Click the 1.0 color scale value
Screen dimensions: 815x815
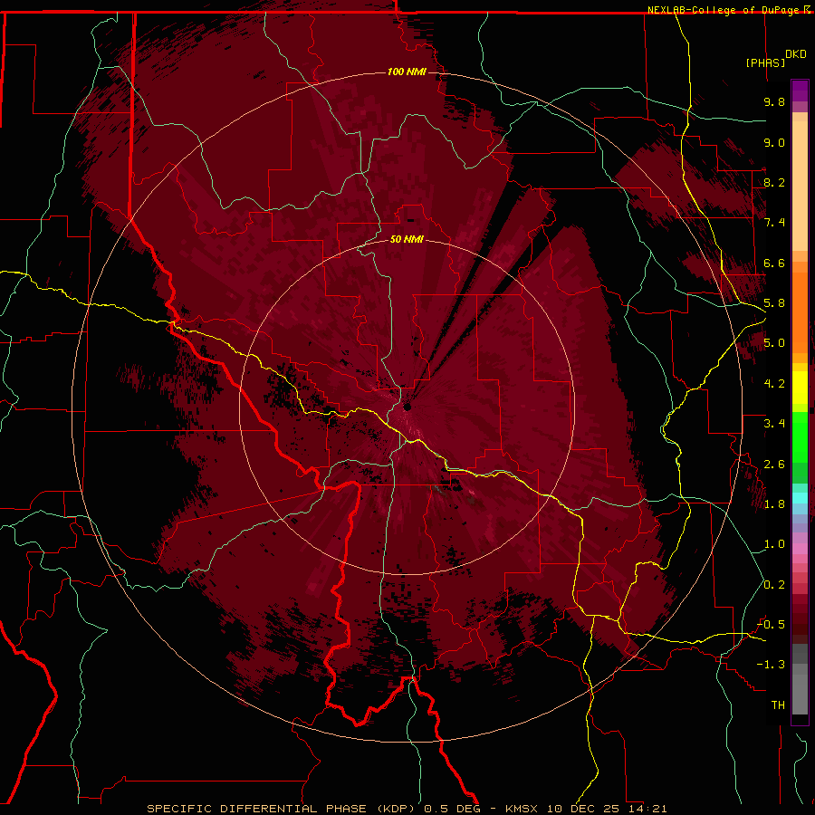[x=774, y=544]
